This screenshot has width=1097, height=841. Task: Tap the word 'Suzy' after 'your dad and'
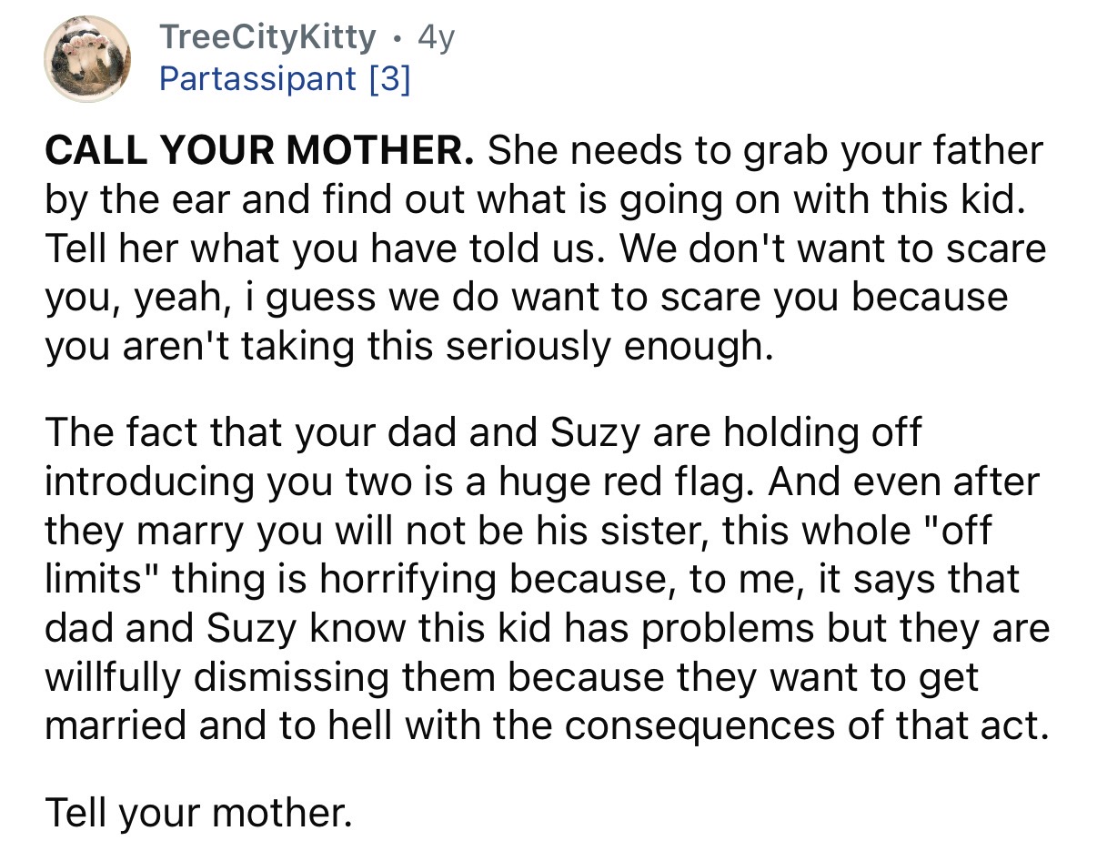point(586,431)
